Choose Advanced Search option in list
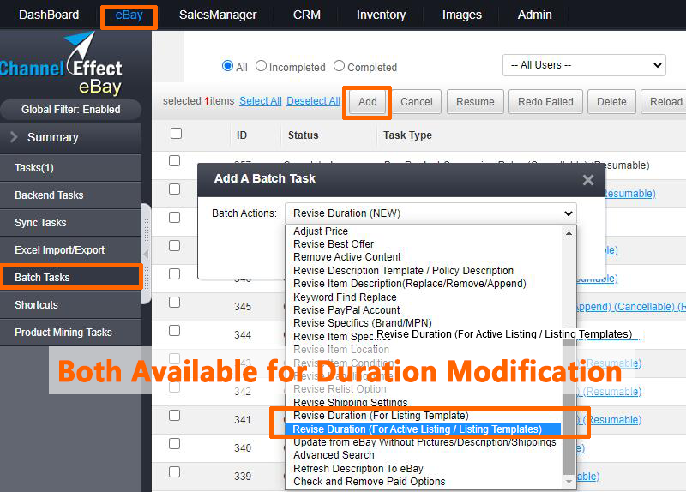686x492 pixels. (334, 455)
